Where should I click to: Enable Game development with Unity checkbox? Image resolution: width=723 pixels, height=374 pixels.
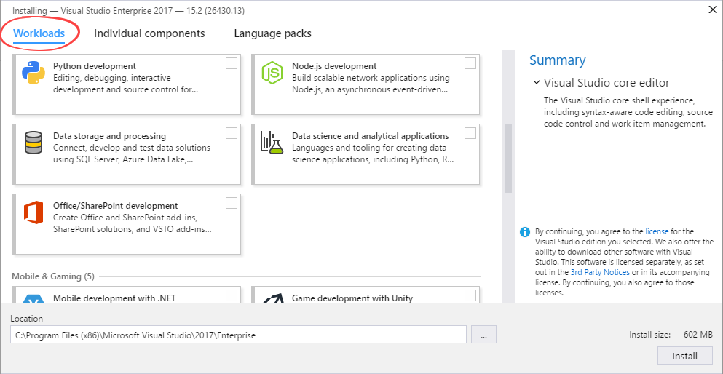tap(470, 295)
